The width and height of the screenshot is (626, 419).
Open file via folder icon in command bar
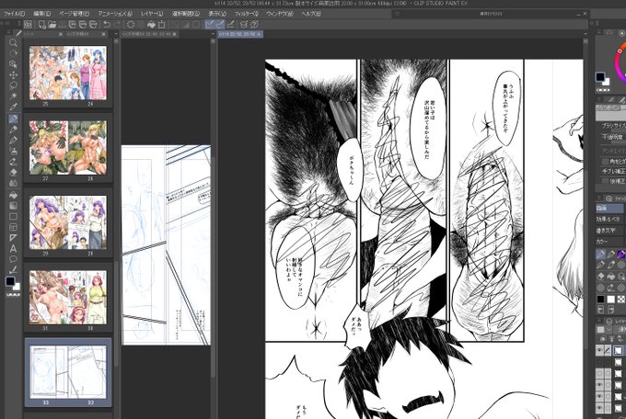coord(52,25)
